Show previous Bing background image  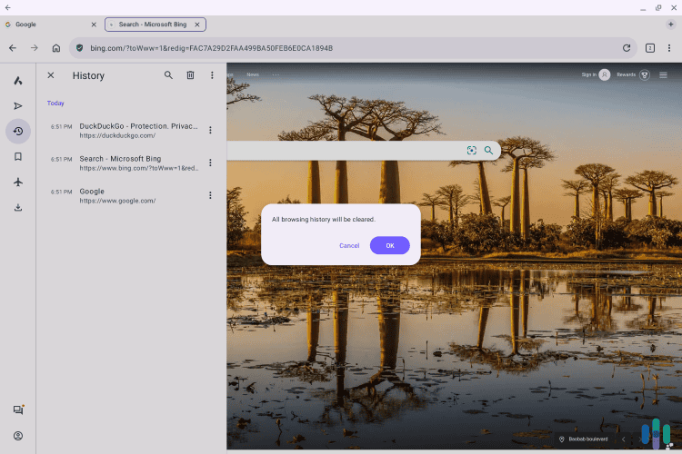coord(623,439)
